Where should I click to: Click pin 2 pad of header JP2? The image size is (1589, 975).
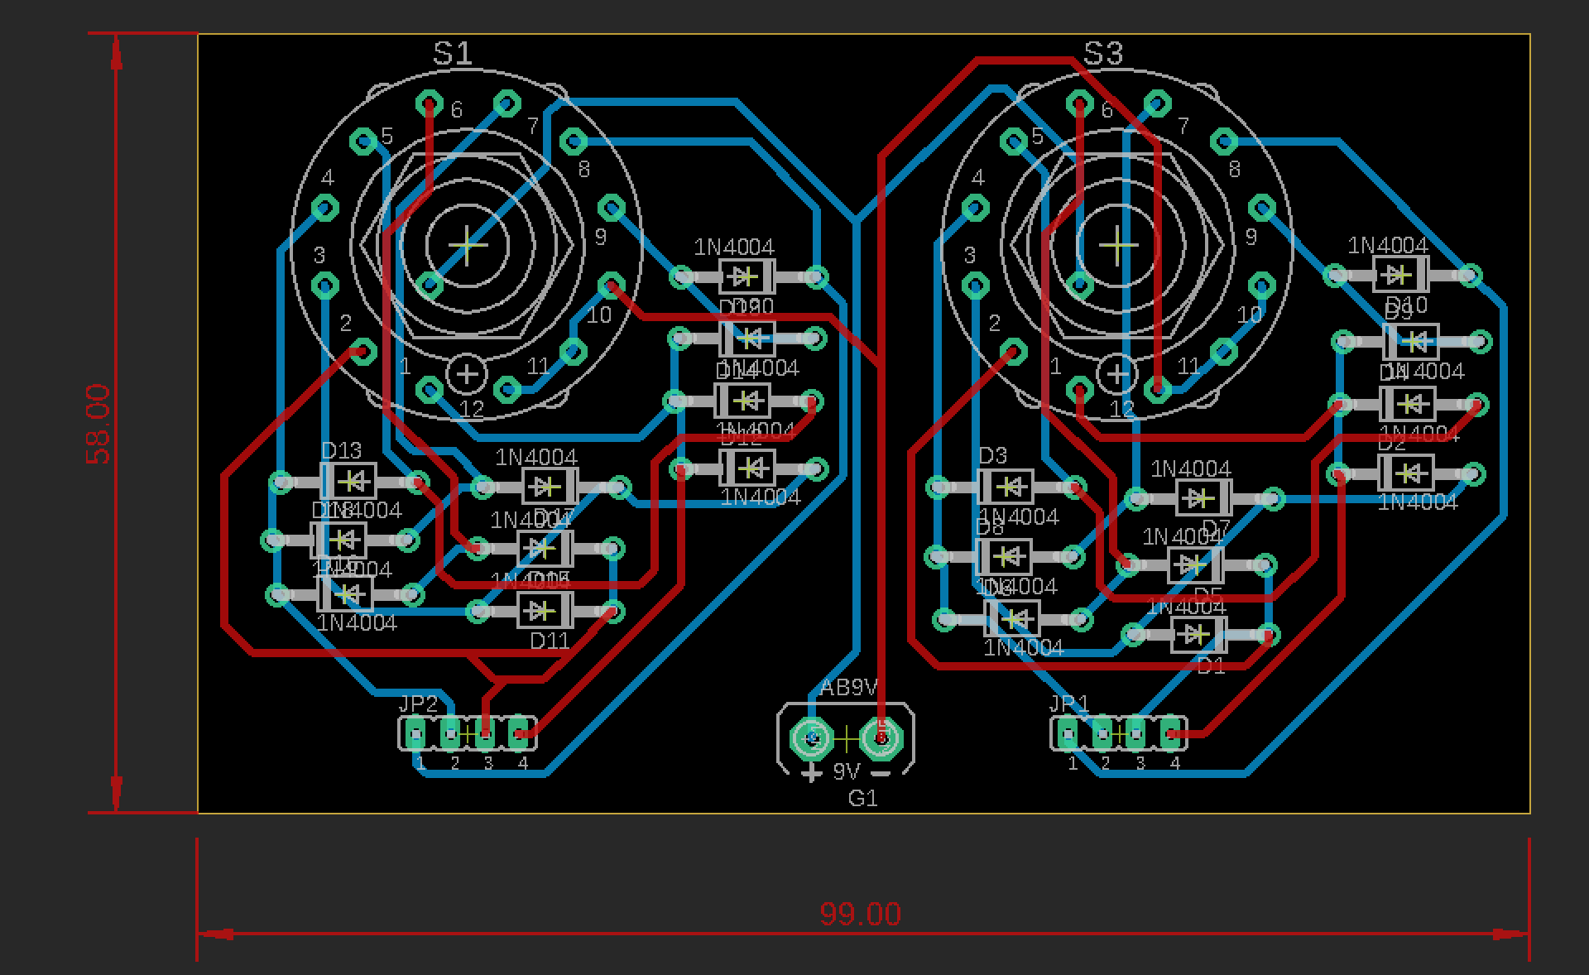[x=450, y=733]
